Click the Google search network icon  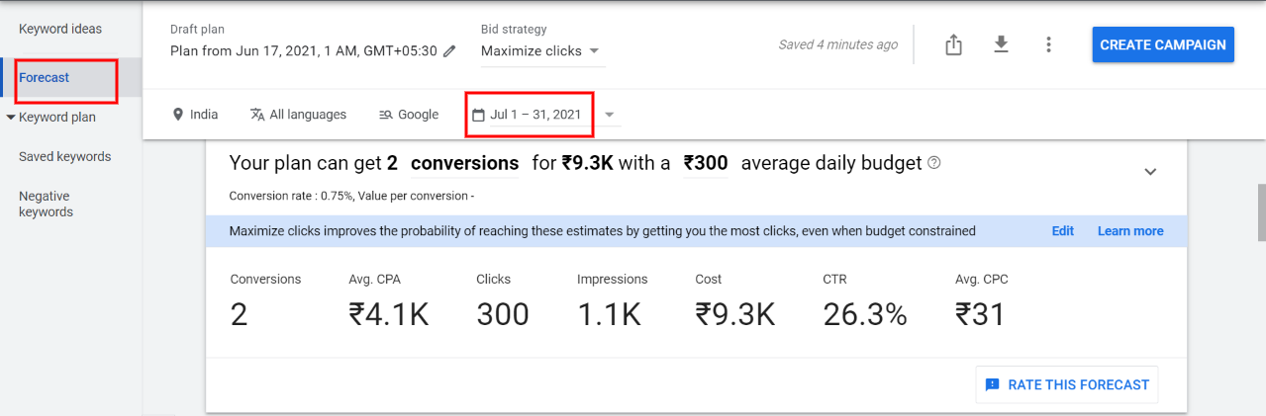point(386,115)
